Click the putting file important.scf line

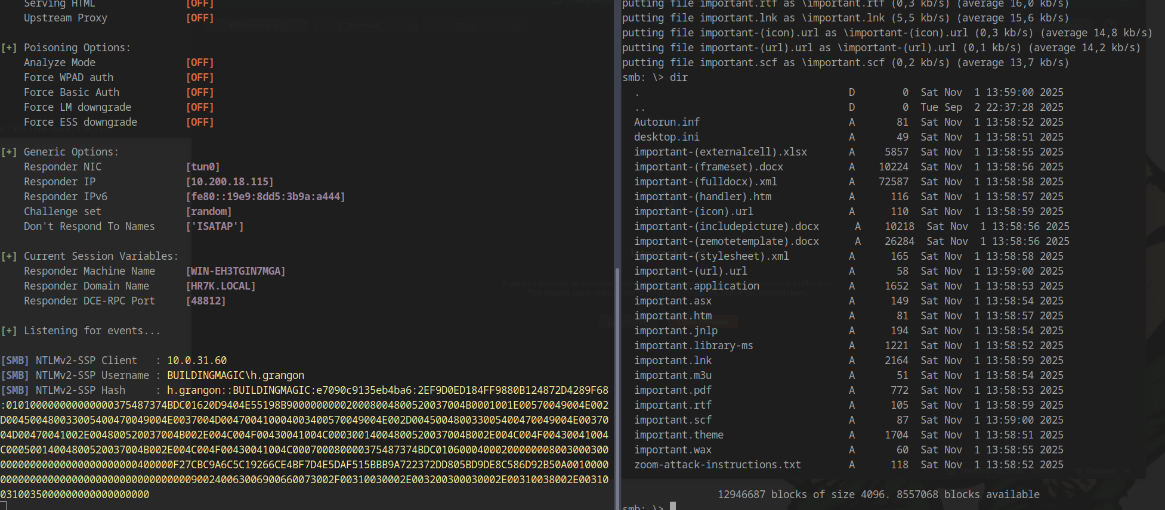(x=846, y=63)
